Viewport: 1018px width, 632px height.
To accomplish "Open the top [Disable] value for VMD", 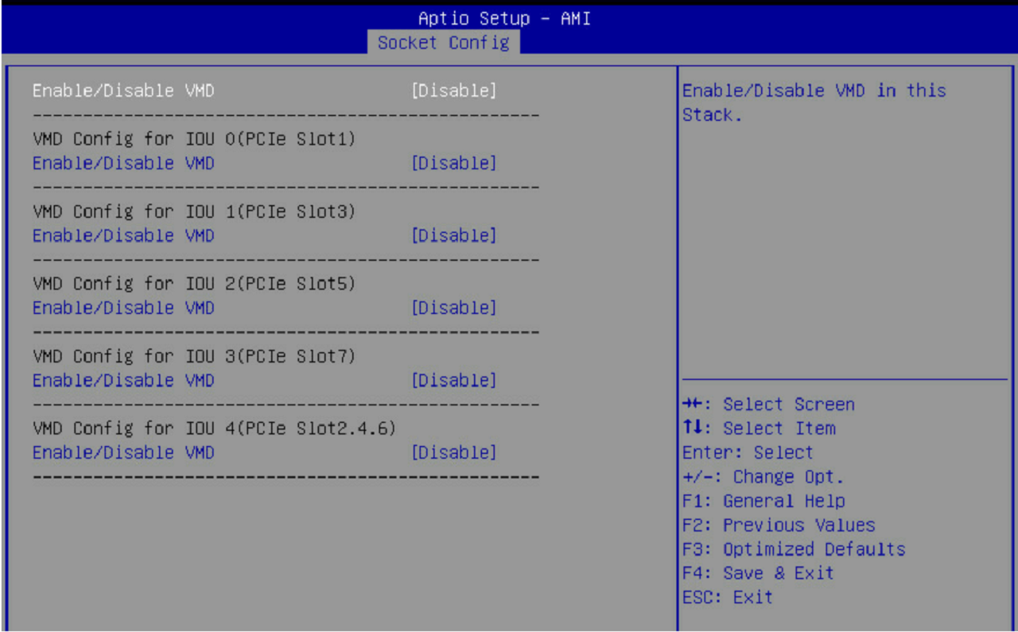I will coord(453,91).
